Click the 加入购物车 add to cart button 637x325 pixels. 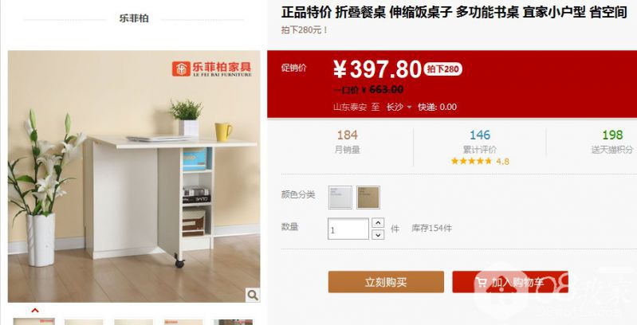pos(510,282)
